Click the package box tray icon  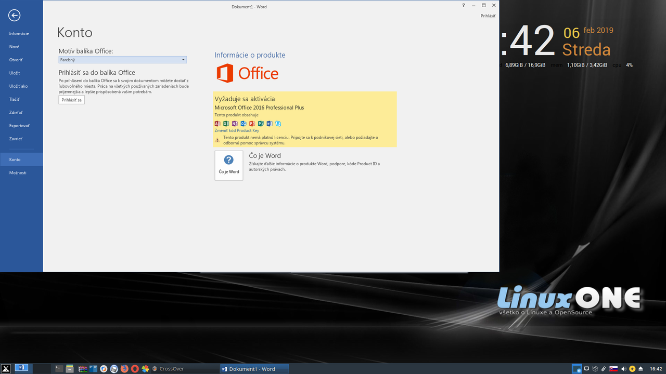[595, 369]
